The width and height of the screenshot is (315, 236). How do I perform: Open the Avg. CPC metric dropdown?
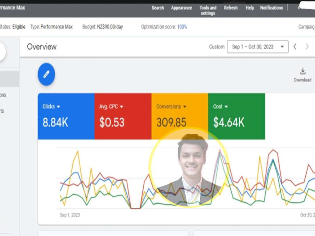111,106
